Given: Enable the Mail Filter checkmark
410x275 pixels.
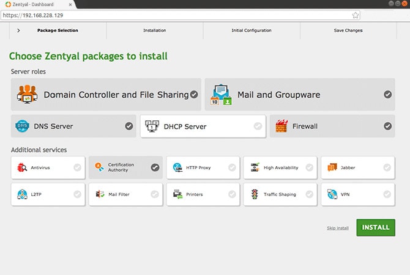Looking at the screenshot, I should point(155,194).
